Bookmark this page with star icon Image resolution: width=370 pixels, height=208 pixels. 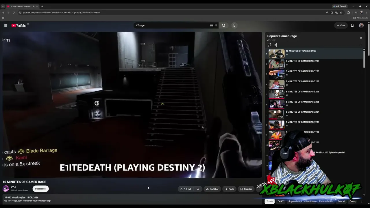point(341,12)
